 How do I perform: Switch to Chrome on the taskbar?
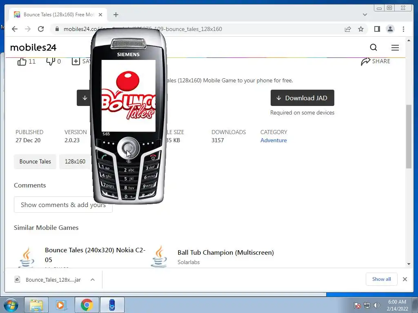(87, 305)
